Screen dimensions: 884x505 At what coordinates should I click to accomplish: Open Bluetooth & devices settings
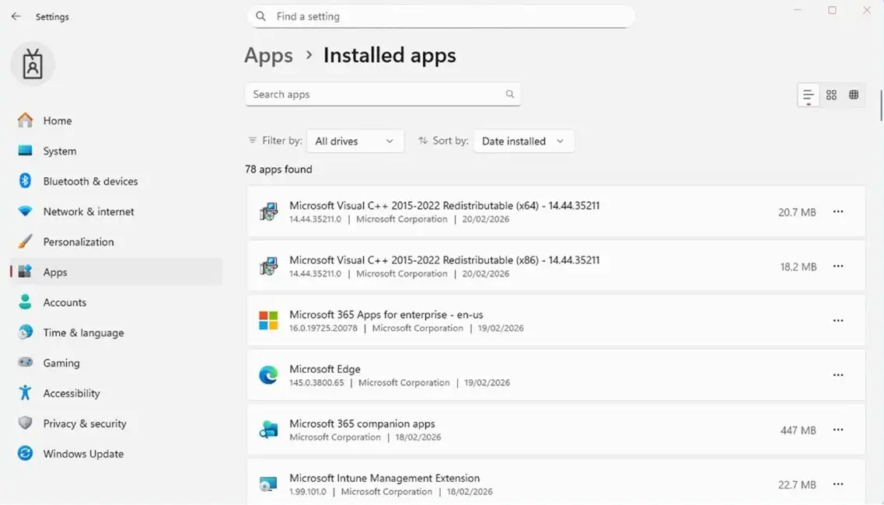(90, 181)
